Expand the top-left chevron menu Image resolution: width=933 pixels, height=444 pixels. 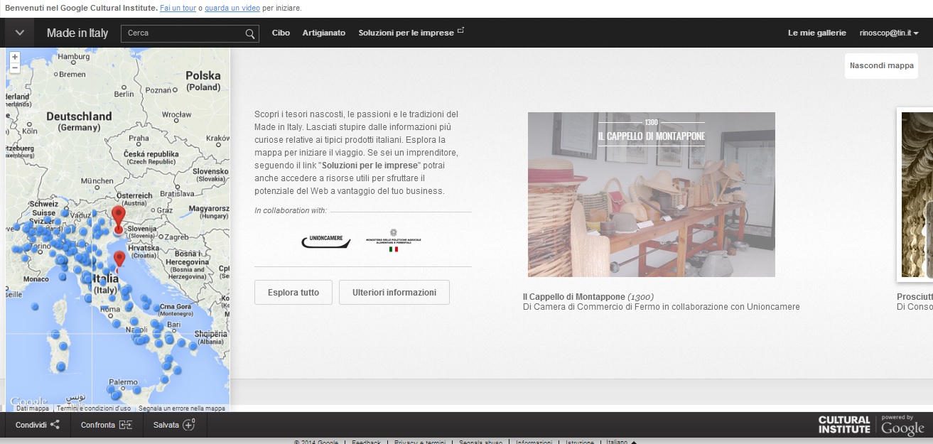pos(20,33)
